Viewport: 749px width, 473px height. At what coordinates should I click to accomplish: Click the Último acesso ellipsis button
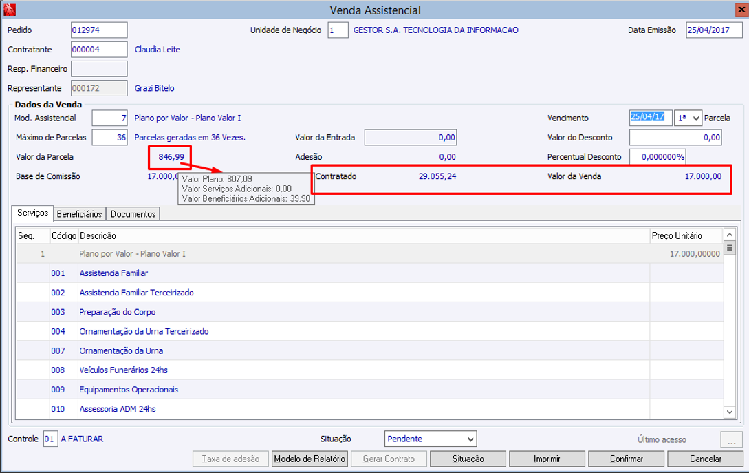click(x=731, y=439)
